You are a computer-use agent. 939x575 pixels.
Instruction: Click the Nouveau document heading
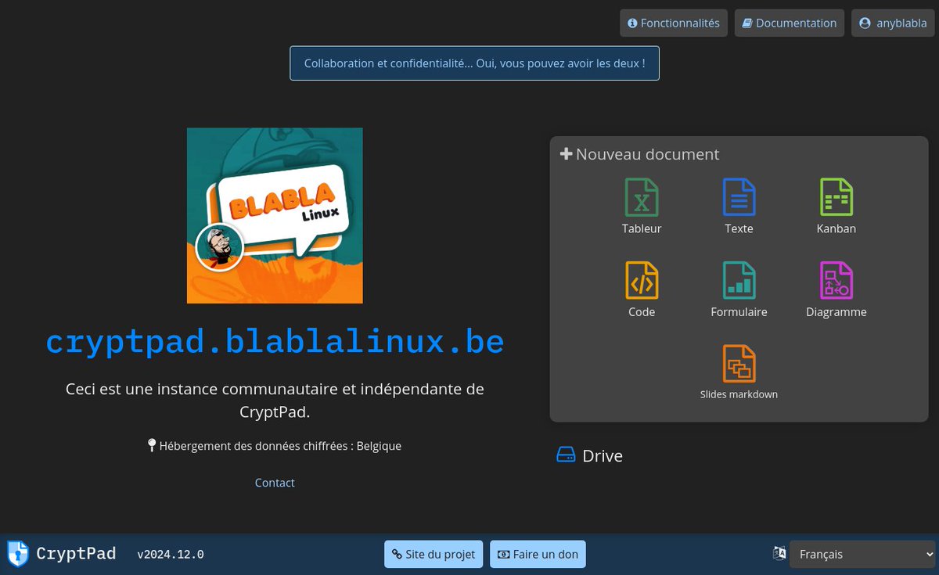coord(639,154)
